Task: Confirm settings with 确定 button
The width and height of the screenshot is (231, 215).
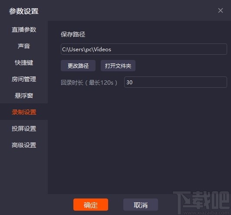Action: tap(91, 205)
